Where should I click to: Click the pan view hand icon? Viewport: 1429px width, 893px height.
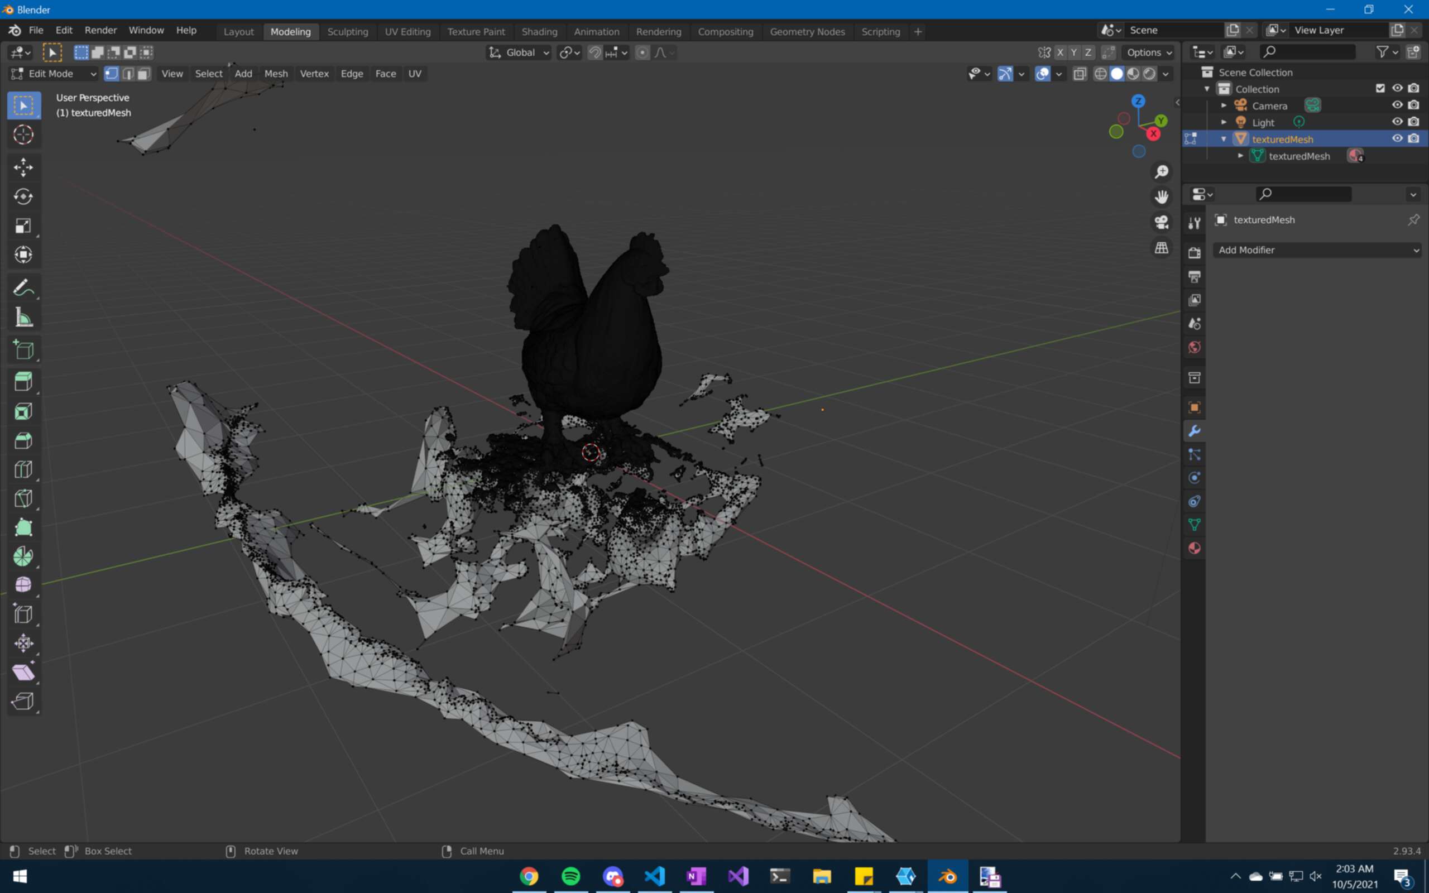tap(1162, 196)
